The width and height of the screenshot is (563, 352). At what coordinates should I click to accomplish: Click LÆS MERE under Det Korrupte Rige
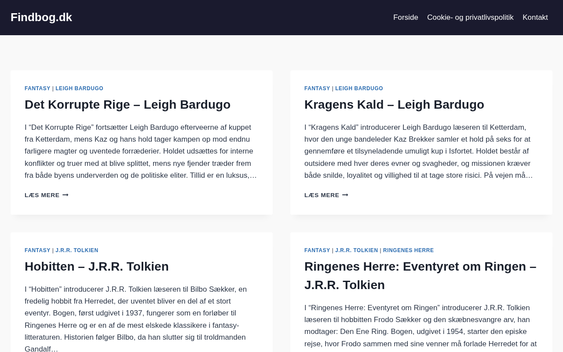pyautogui.click(x=47, y=195)
